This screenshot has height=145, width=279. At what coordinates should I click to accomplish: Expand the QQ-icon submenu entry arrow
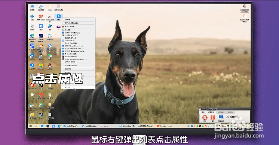coord(93,26)
